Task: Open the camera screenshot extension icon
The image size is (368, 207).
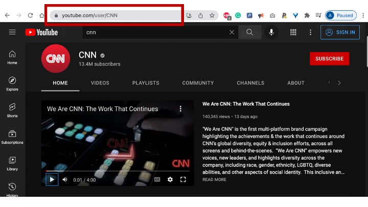Action: 272,15
